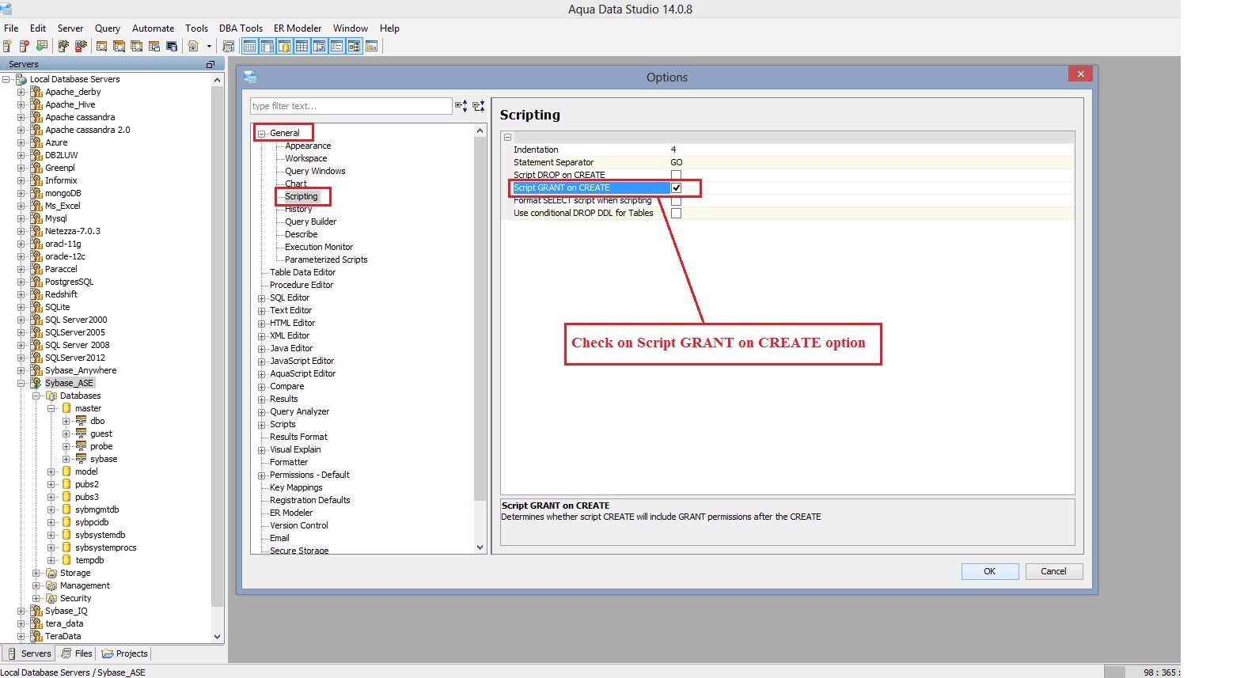Click the Connect plug toolbar icon
Screen dimensions: 1248x678
coord(63,46)
